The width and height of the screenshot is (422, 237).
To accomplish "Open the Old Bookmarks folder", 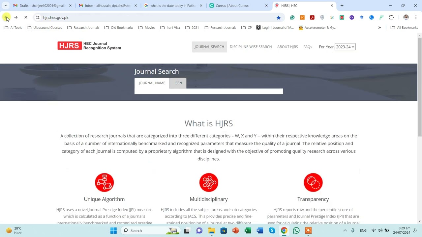I will tap(119, 28).
